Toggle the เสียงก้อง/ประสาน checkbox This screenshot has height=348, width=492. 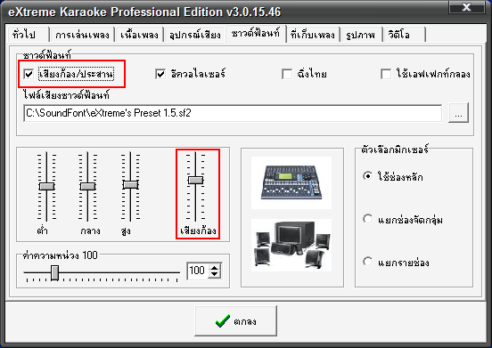(x=29, y=74)
